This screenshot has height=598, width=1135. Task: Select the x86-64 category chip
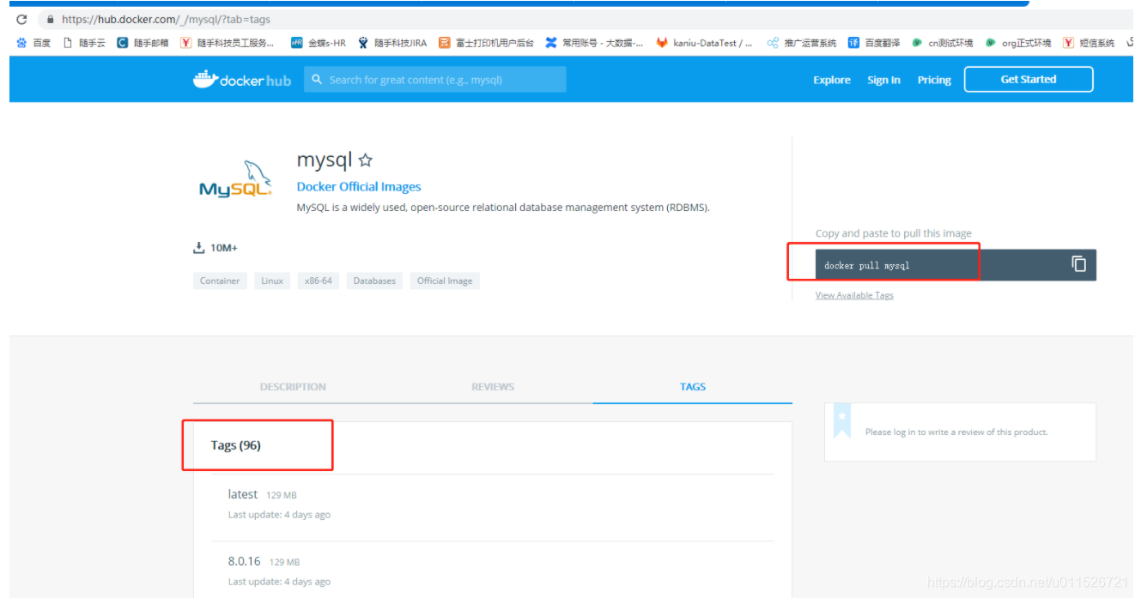pyautogui.click(x=318, y=281)
